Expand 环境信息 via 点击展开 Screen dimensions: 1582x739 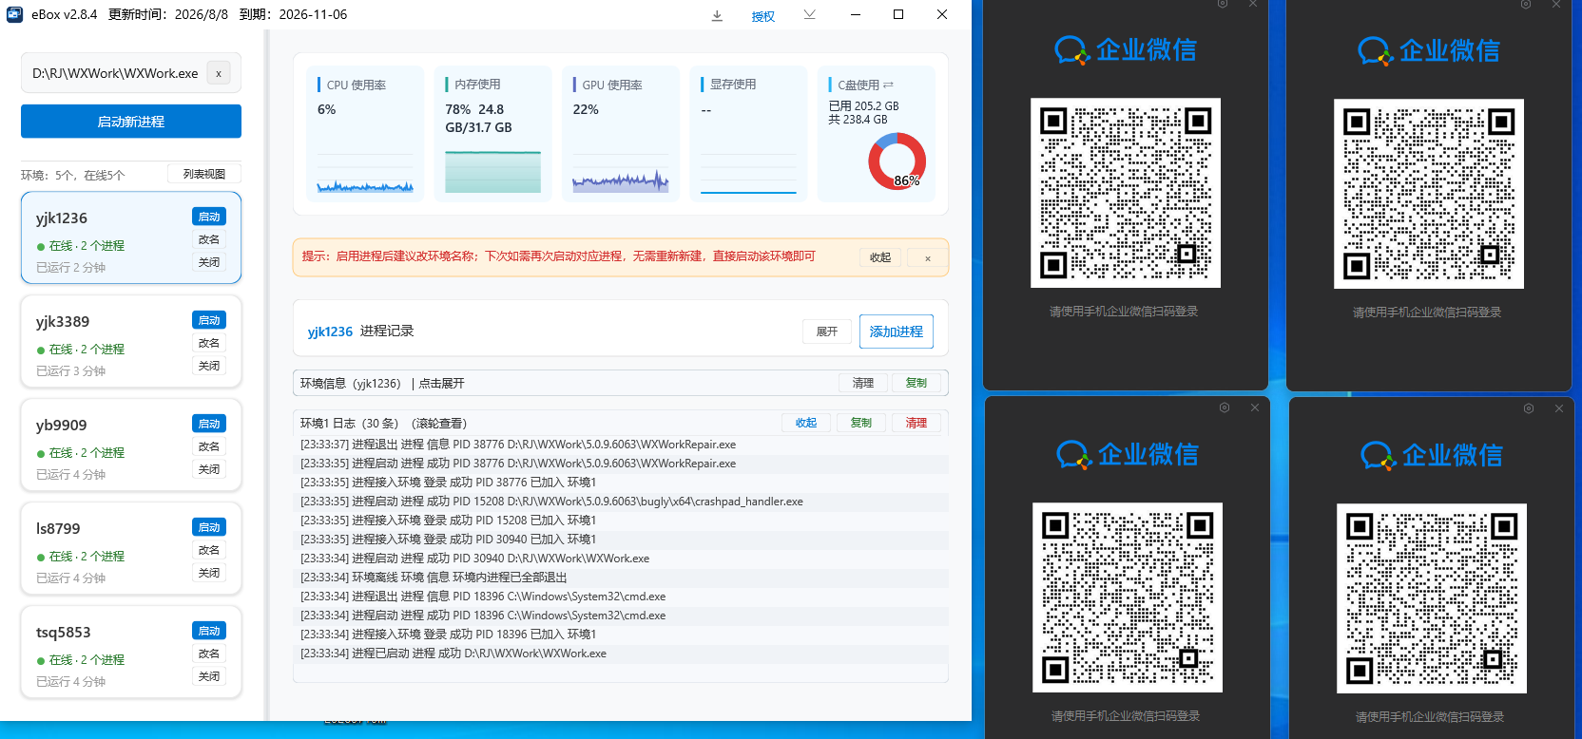[x=442, y=384]
